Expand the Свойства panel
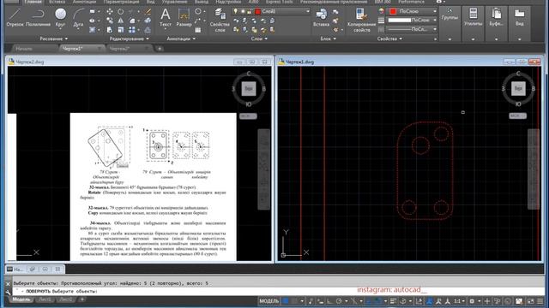 click(389, 38)
